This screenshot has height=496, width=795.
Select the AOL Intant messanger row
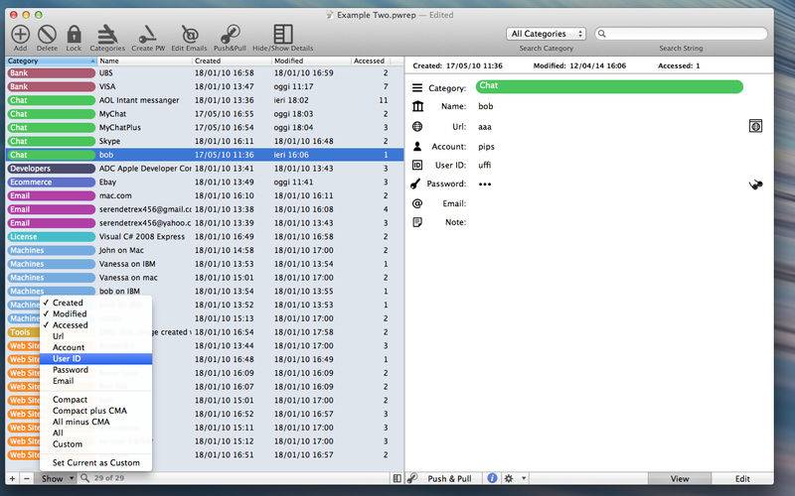click(x=205, y=100)
